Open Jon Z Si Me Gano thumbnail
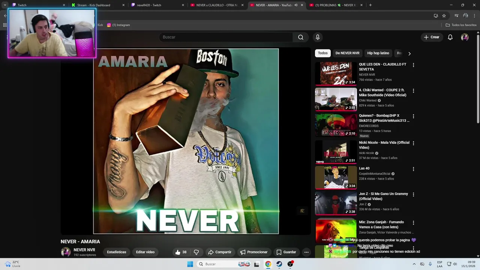 point(336,203)
